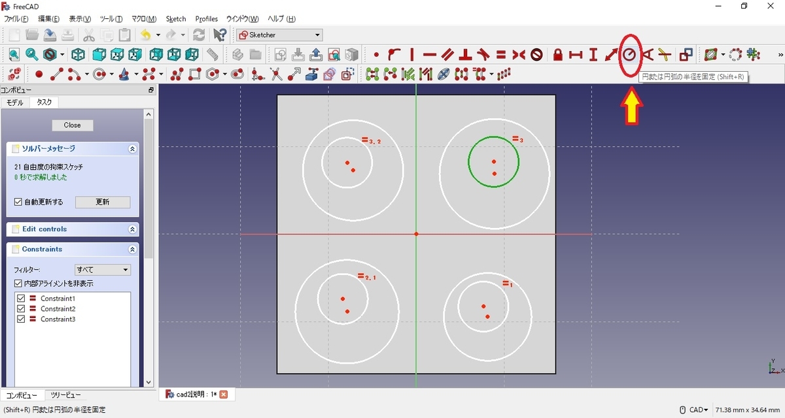Select the polyline tool

click(x=177, y=74)
